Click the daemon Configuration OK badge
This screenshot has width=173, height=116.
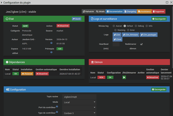pos(110,77)
